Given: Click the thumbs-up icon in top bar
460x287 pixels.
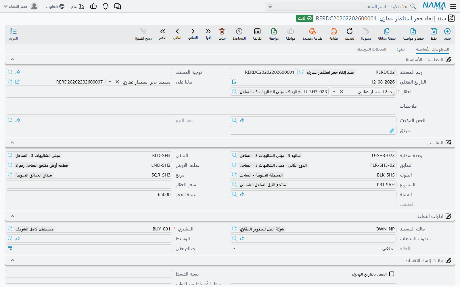Looking at the screenshot, I should coord(93,6).
